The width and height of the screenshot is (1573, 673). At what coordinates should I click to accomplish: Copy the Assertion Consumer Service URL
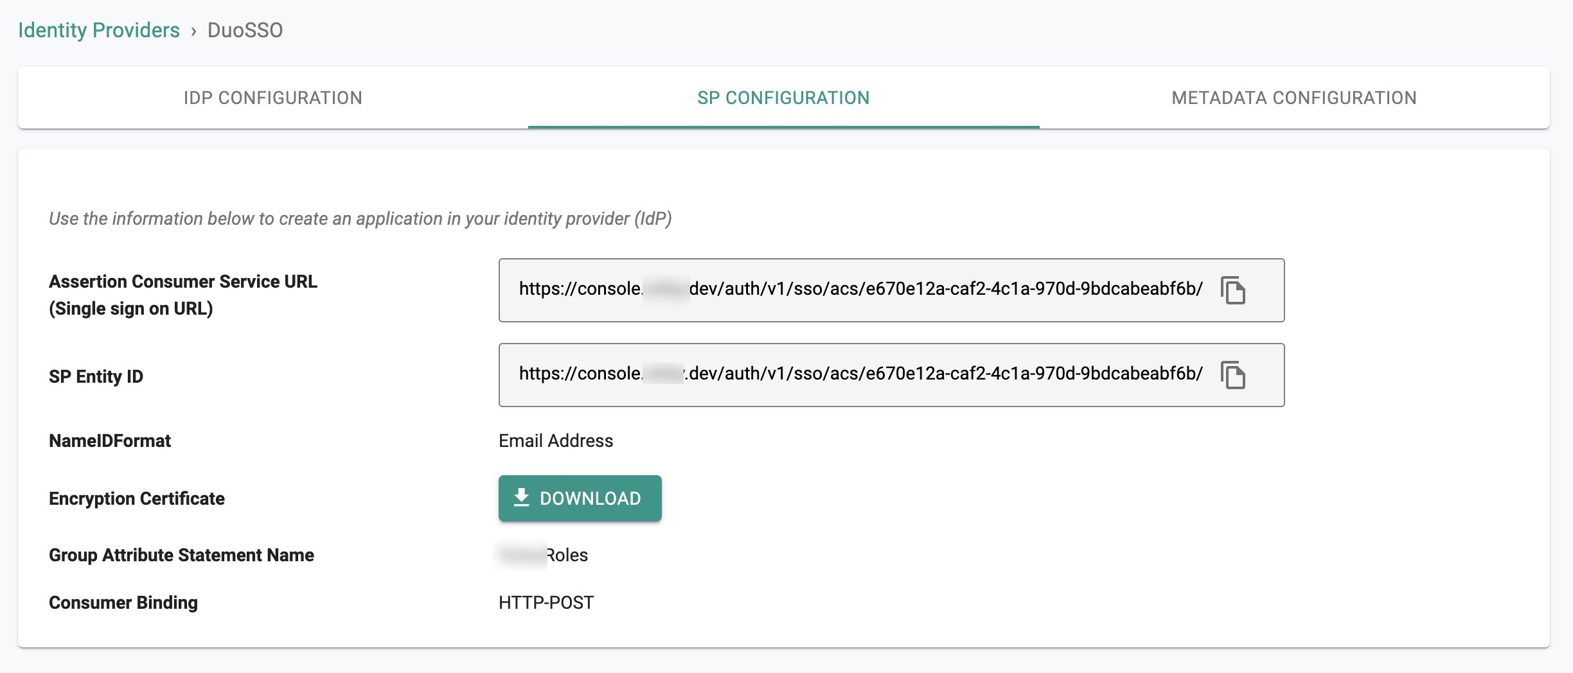pos(1232,290)
